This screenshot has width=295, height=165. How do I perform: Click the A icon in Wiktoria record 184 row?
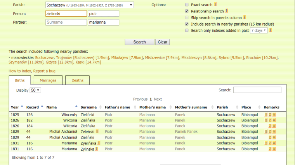coord(274,126)
